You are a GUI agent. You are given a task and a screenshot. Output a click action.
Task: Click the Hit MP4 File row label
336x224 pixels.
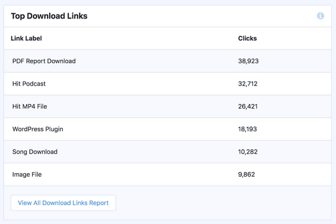[29, 106]
